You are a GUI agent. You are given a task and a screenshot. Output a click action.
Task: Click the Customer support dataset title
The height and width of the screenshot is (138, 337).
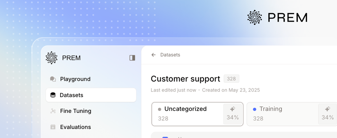(185, 79)
